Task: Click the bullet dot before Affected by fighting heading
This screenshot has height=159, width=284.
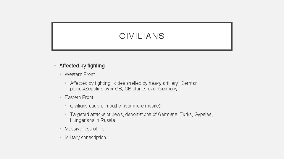Action: 55,66
